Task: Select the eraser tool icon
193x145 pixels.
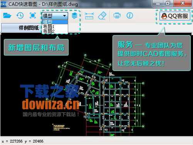Action: (102, 15)
